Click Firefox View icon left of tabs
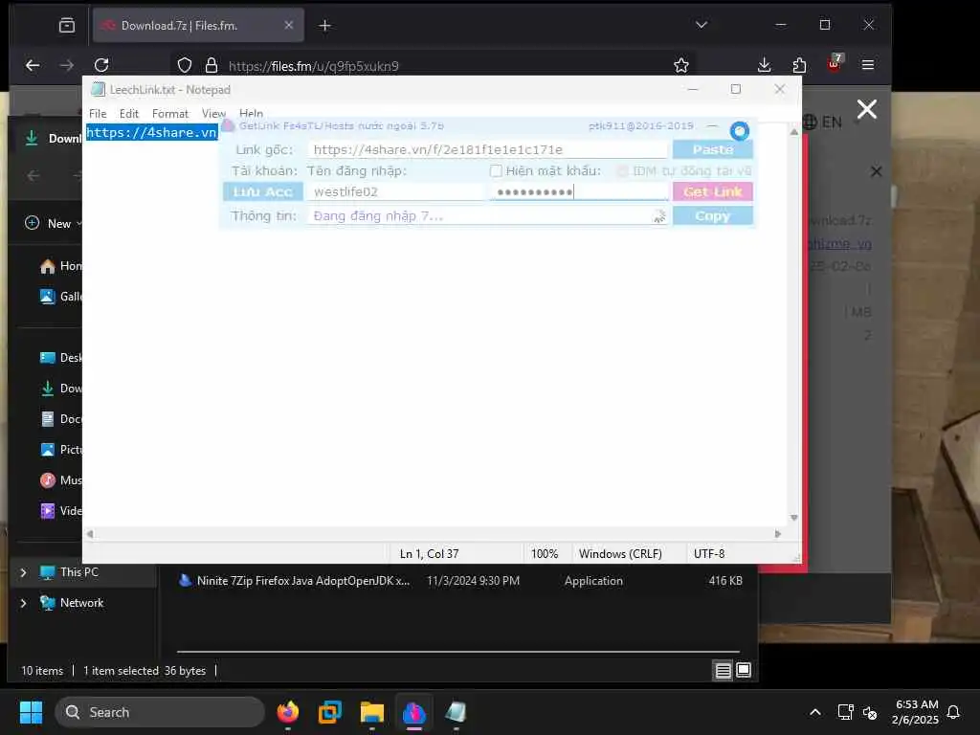 pos(67,25)
